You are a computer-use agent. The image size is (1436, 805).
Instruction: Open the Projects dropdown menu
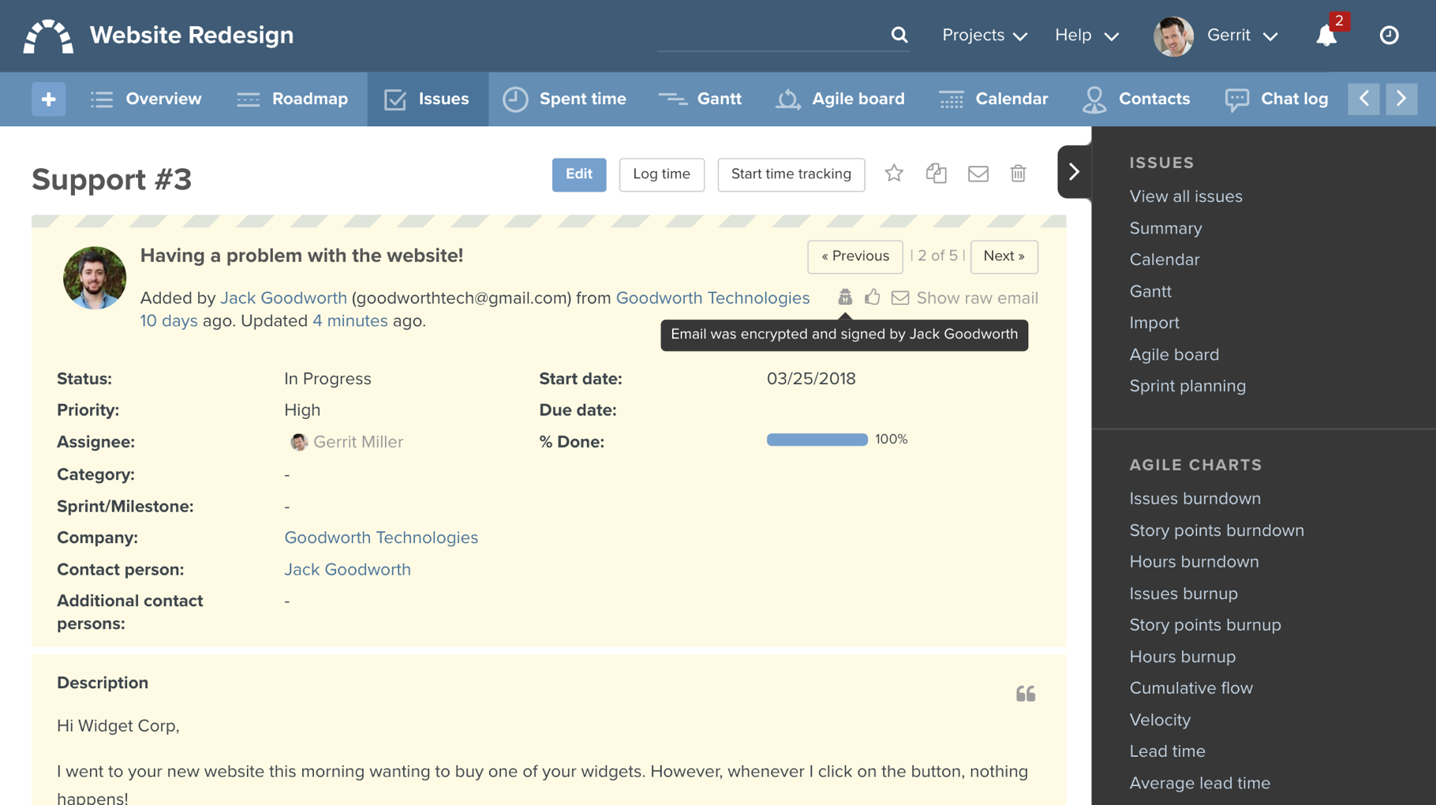point(984,36)
